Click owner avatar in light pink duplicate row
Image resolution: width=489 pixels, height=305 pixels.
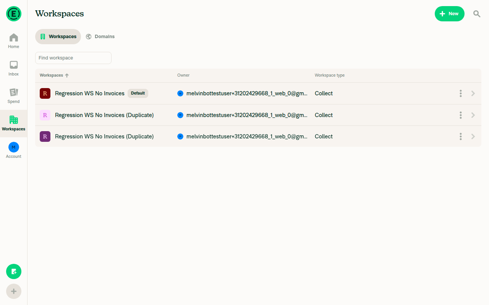click(180, 115)
